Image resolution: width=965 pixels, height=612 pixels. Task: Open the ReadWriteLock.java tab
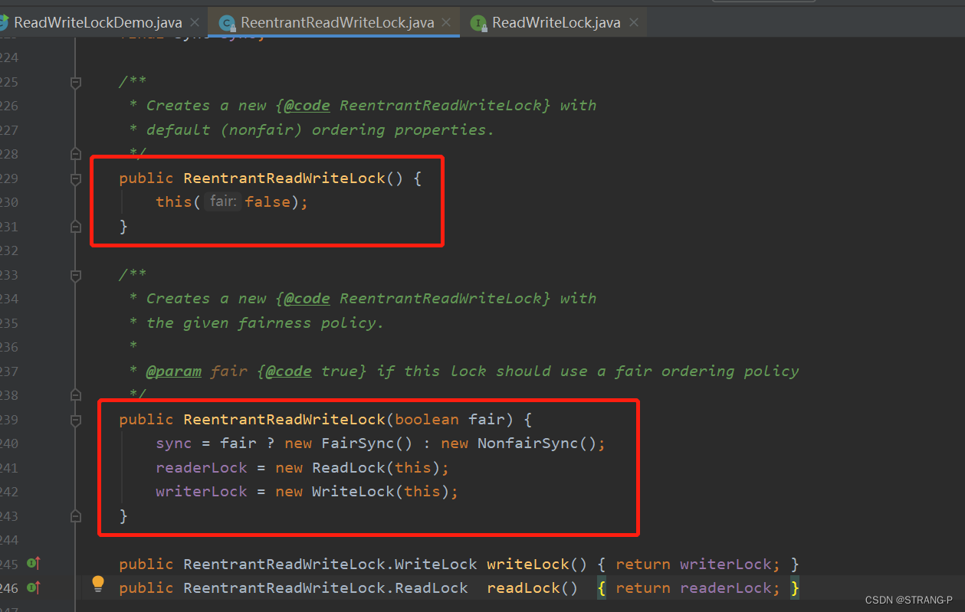(556, 22)
